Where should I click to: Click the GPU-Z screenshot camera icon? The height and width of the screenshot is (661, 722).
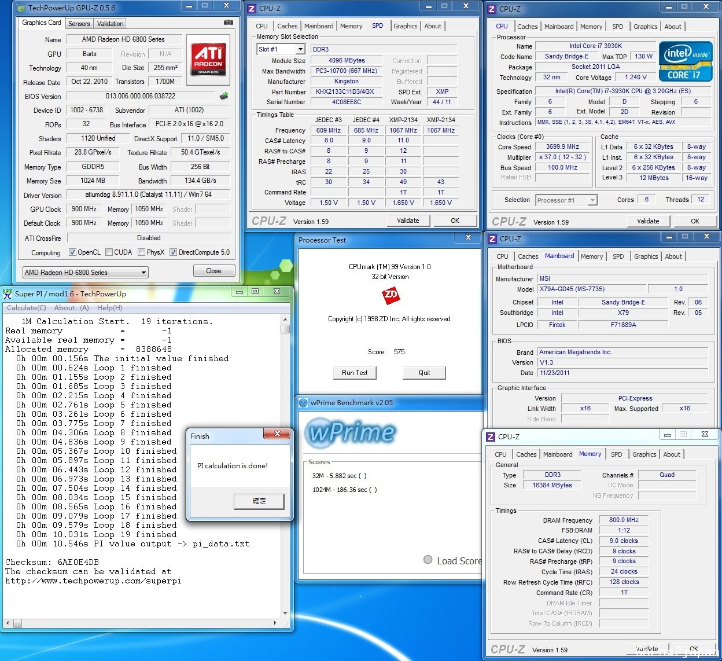[x=229, y=23]
